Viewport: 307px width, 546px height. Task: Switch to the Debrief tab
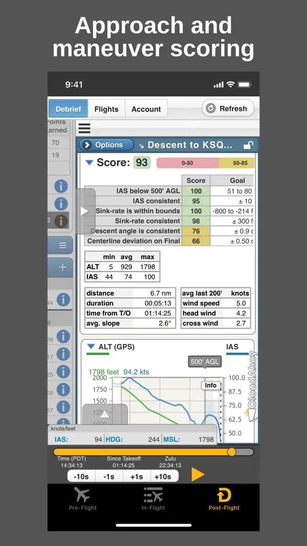click(x=68, y=108)
